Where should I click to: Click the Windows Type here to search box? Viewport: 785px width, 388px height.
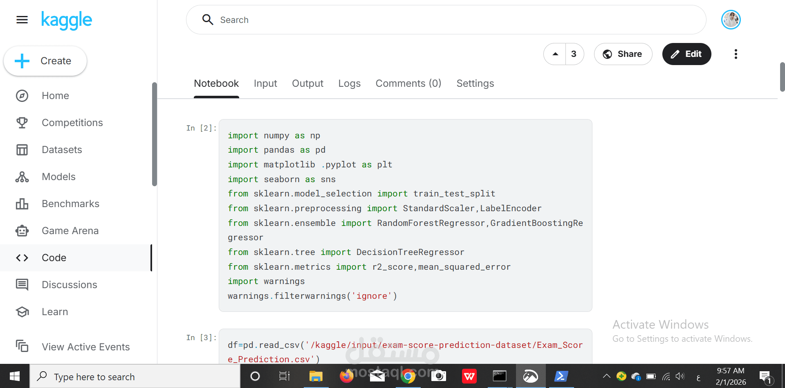point(135,376)
